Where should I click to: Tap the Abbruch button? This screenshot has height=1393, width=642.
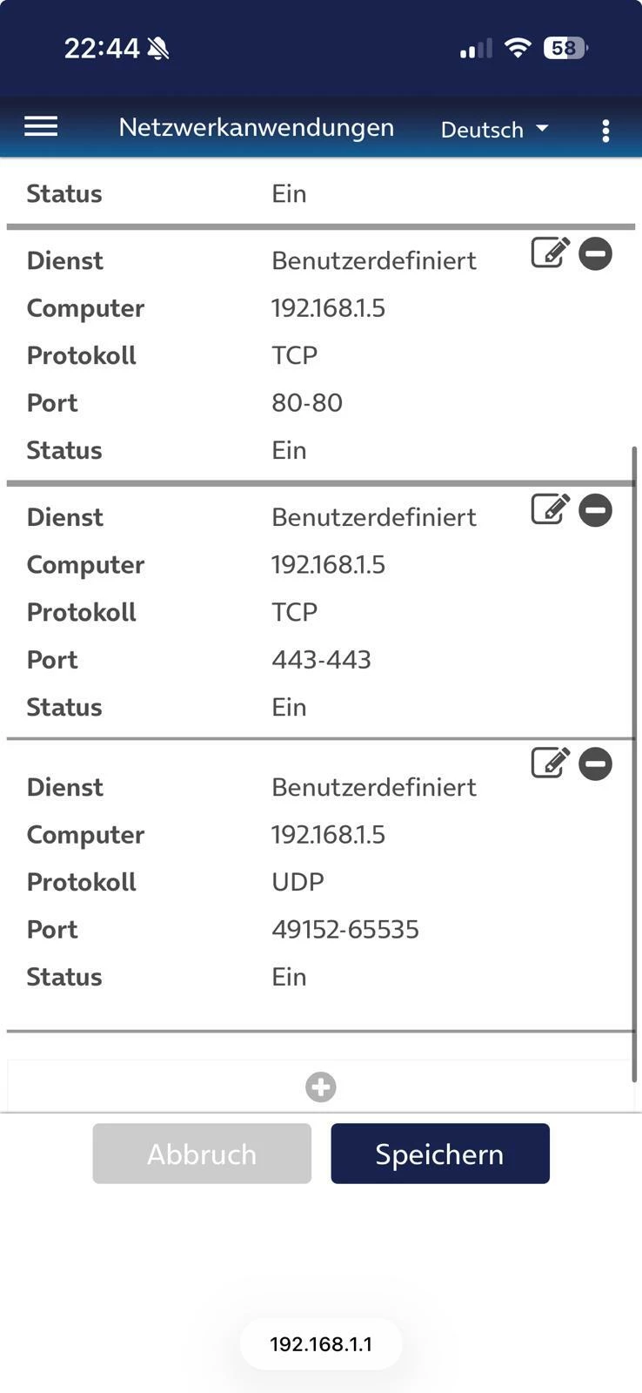pyautogui.click(x=202, y=1154)
